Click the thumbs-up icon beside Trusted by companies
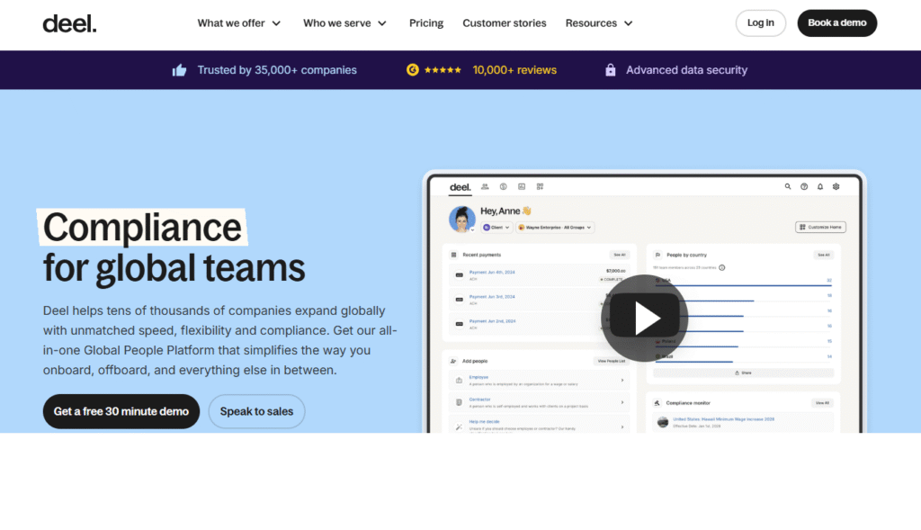Viewport: 921px width, 530px height. tap(179, 70)
